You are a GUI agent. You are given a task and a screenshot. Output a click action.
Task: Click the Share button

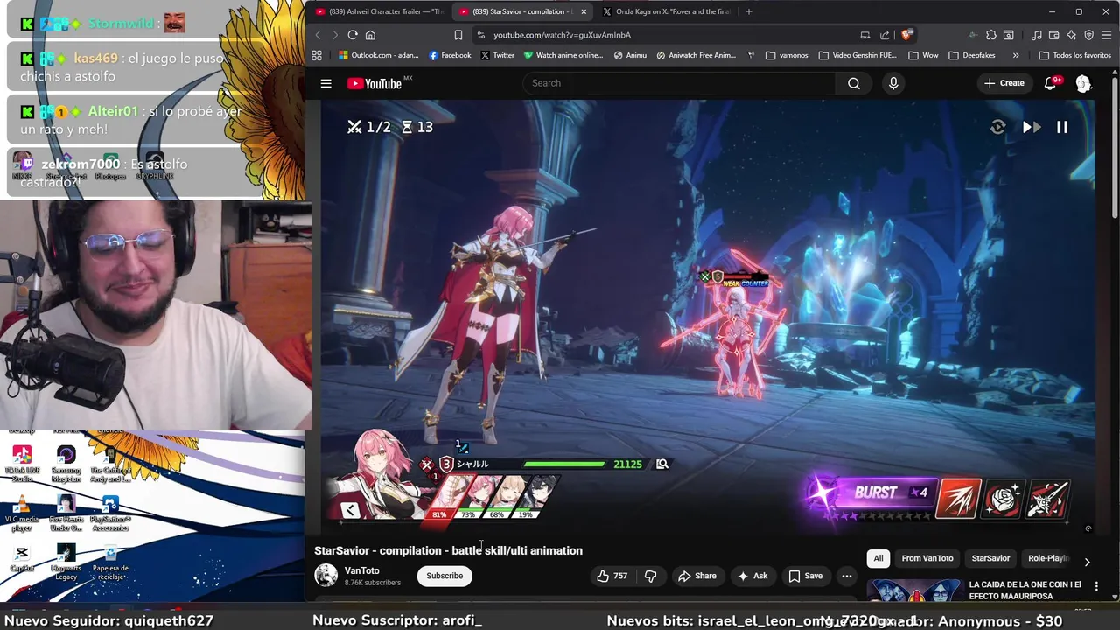point(696,576)
